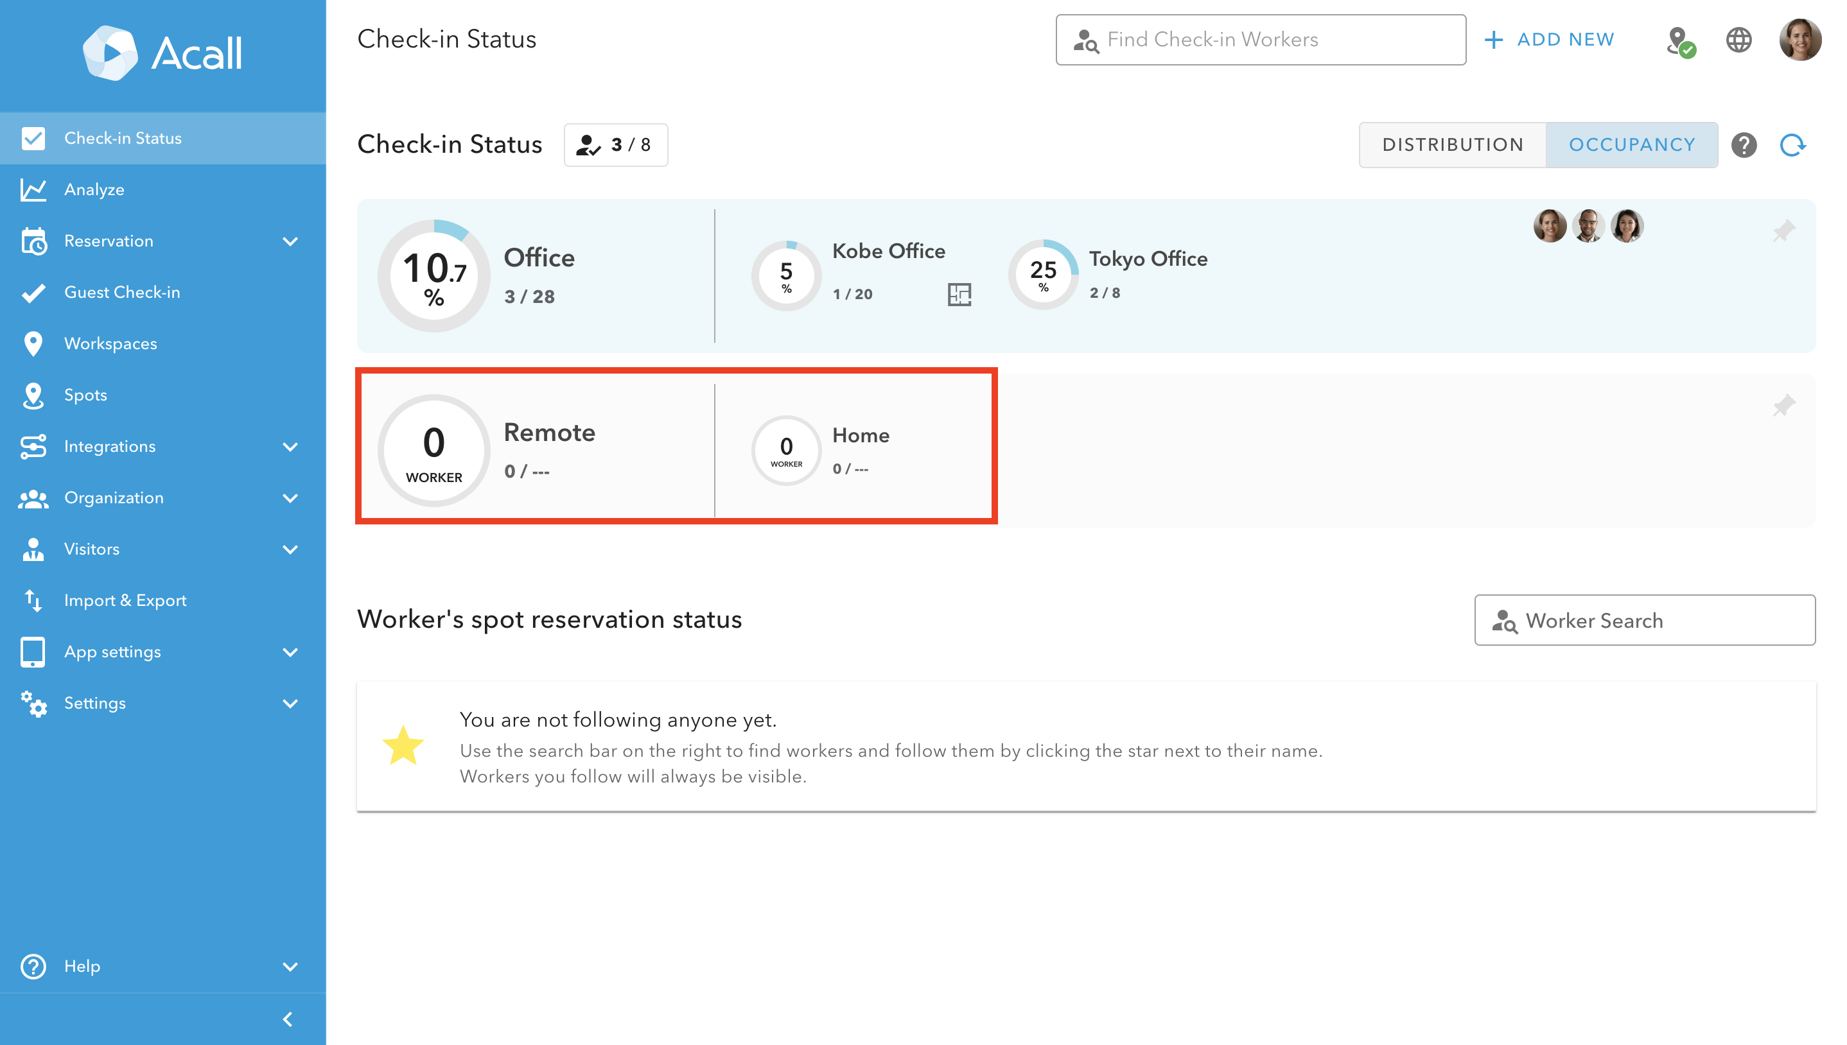Viewport: 1847px width, 1045px height.
Task: Click the refresh icon near Occupancy
Action: click(x=1792, y=145)
